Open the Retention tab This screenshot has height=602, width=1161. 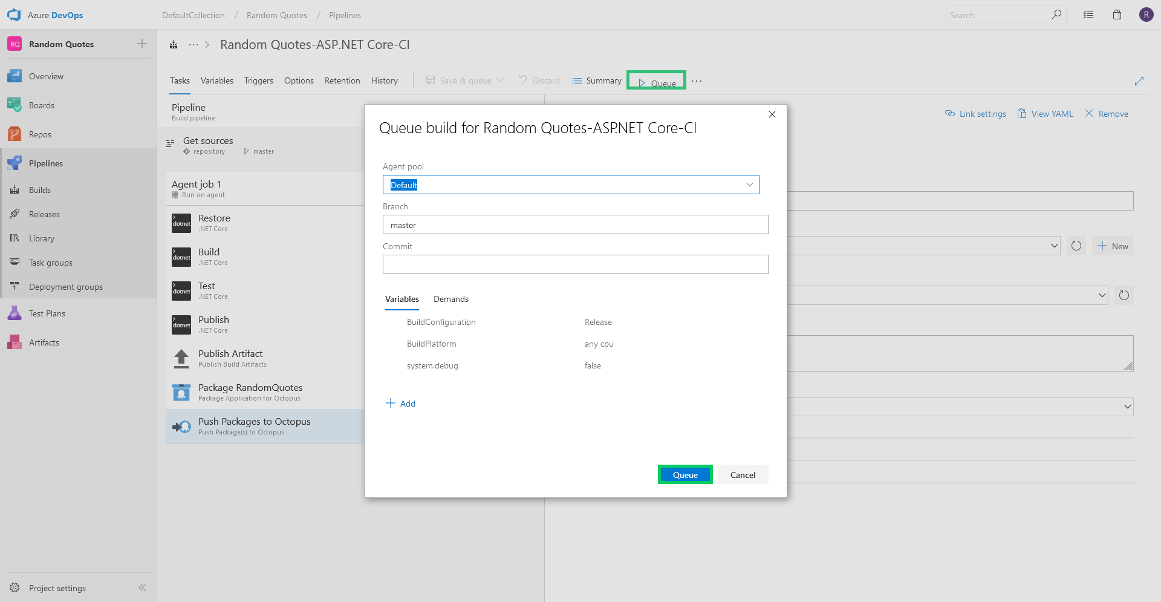[x=342, y=80]
